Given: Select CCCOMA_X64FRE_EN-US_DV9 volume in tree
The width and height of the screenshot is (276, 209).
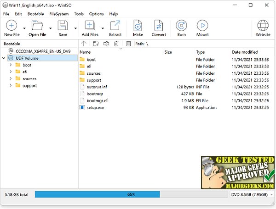Looking at the screenshot, I should point(43,51).
